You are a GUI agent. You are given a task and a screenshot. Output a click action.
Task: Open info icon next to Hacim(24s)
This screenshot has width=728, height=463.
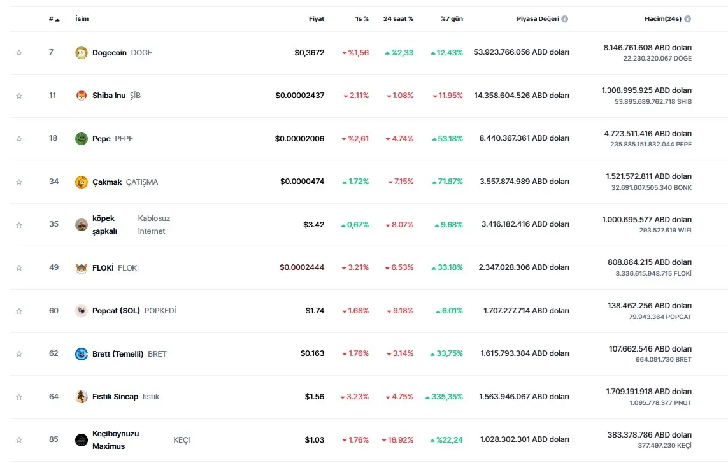pyautogui.click(x=687, y=19)
